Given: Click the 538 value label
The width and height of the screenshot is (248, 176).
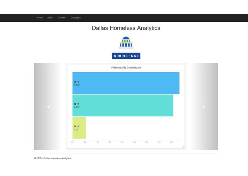Looking at the screenshot, I should pos(76,130).
